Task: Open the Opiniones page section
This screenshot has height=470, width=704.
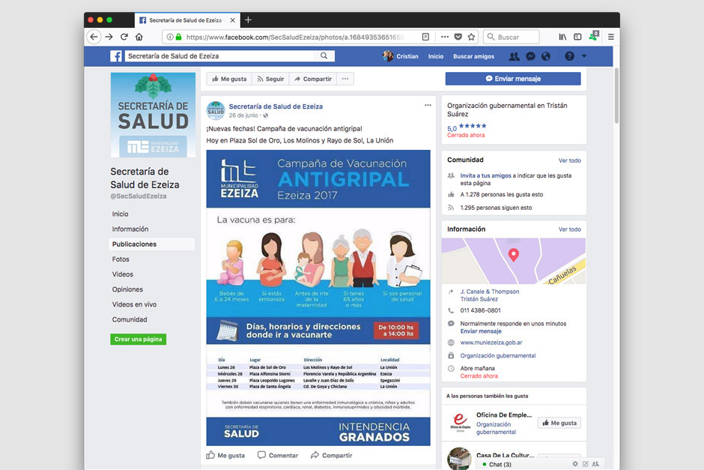Action: pos(127,289)
